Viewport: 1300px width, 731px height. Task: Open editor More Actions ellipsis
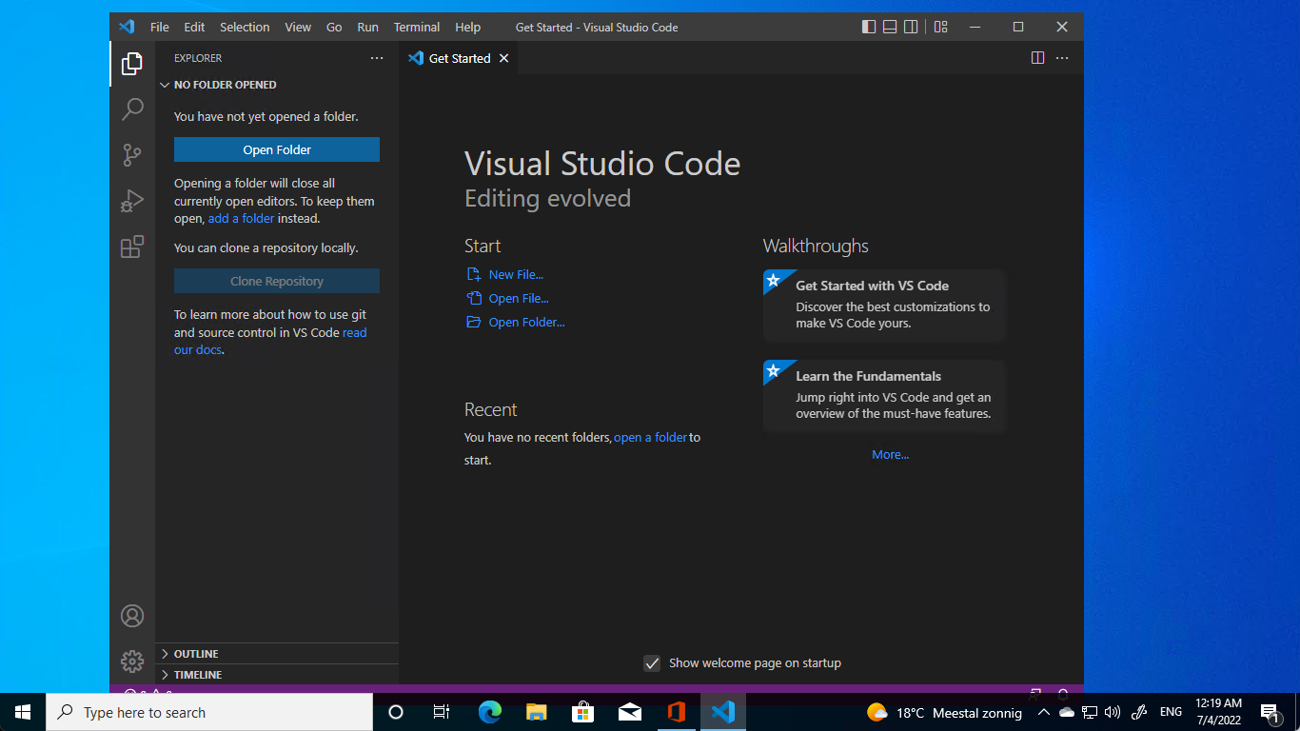[1062, 58]
